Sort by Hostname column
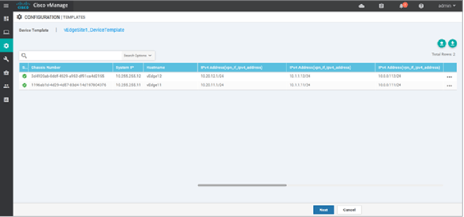Viewport: 464px width, 217px height. click(156, 68)
